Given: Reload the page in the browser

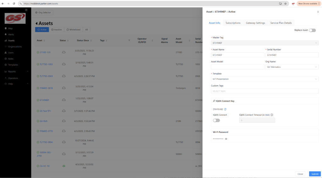Looking at the screenshot, I should click(14, 3).
